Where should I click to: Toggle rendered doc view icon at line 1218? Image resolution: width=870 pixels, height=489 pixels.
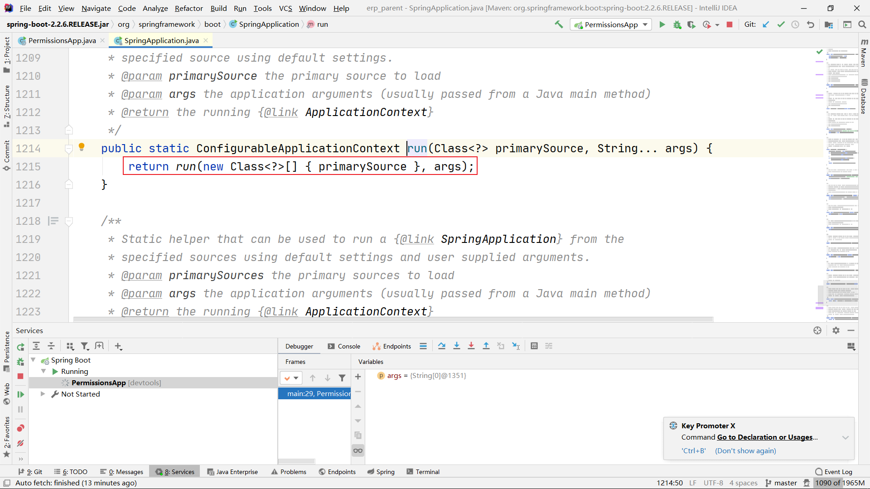click(53, 221)
